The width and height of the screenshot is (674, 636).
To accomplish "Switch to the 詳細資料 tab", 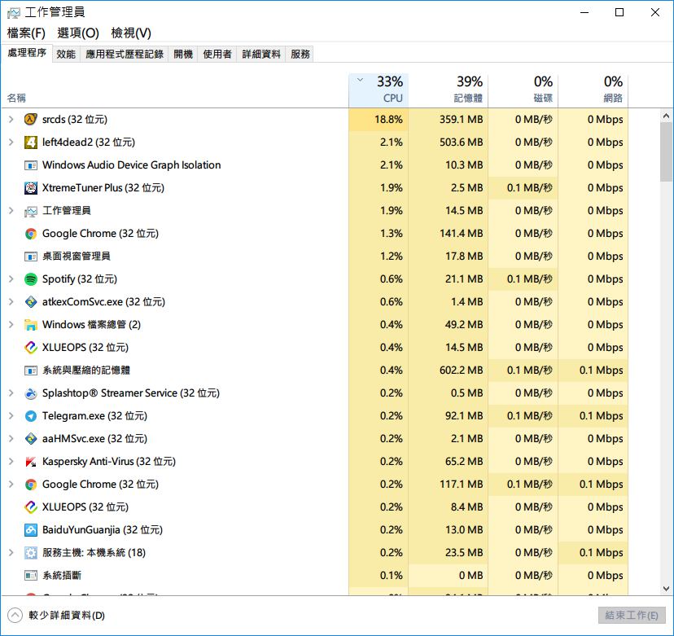I will pyautogui.click(x=261, y=55).
